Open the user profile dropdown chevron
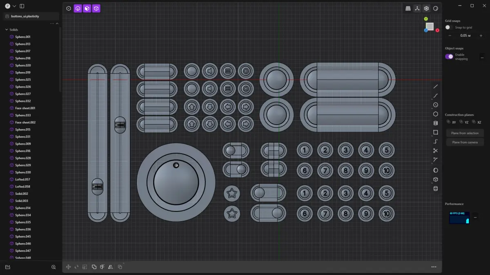The image size is (490, 275). [x=14, y=6]
